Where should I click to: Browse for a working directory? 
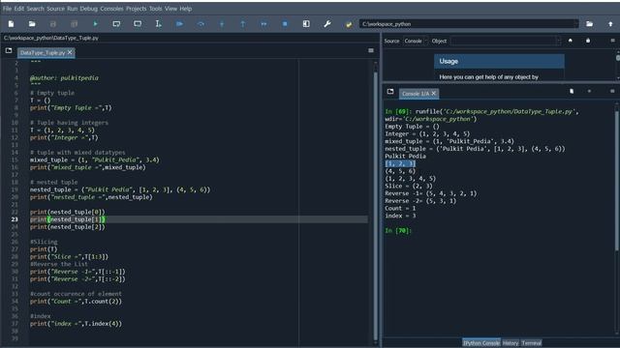tap(589, 24)
